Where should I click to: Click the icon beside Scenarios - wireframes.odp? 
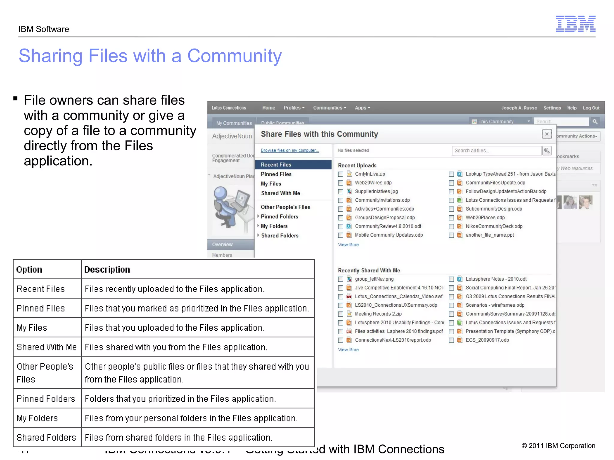coord(460,305)
